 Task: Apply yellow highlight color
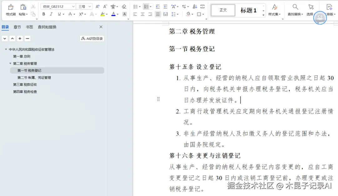[103, 14]
